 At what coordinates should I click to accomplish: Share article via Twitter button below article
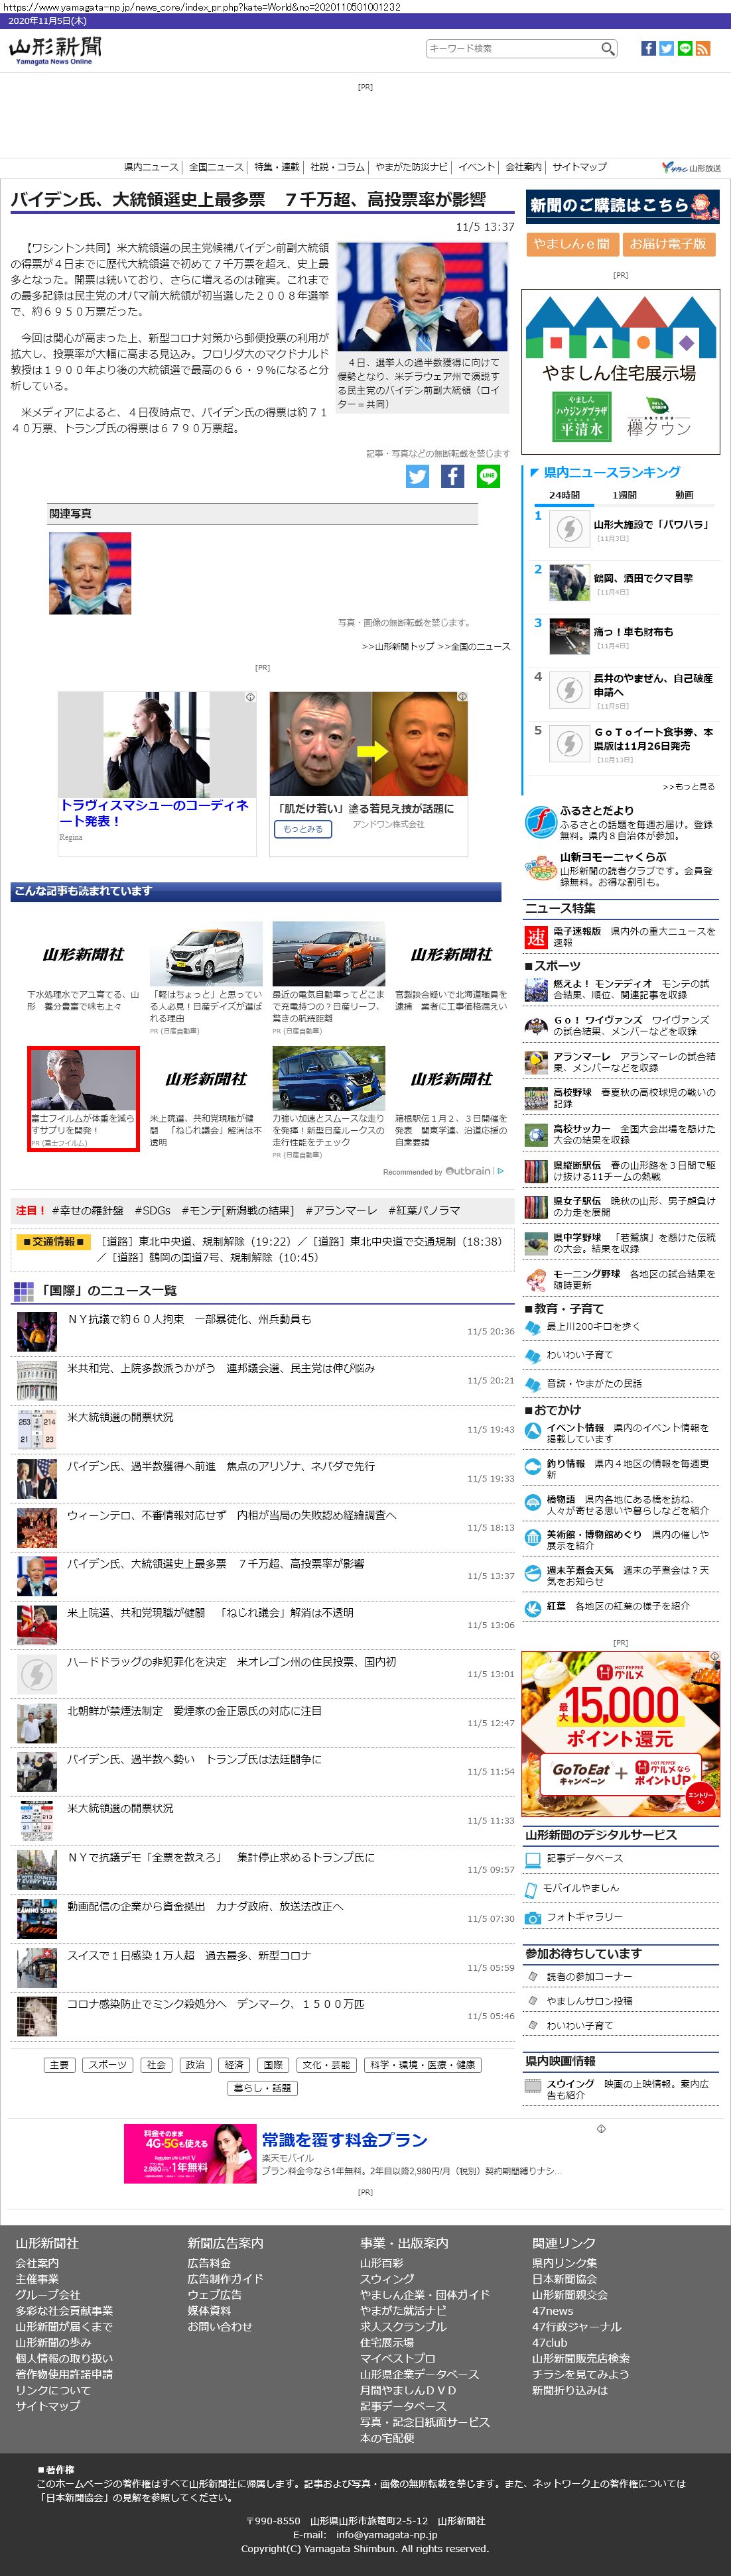(x=417, y=476)
